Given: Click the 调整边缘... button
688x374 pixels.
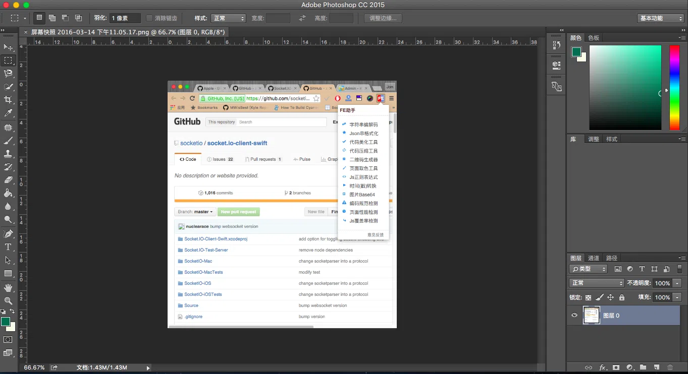Looking at the screenshot, I should pyautogui.click(x=383, y=18).
